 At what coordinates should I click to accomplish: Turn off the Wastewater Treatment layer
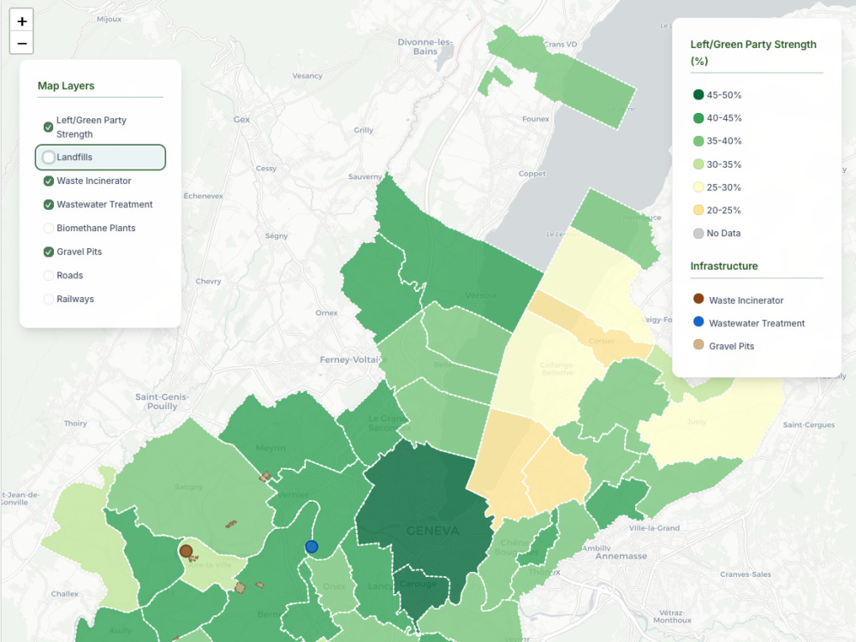coord(49,205)
